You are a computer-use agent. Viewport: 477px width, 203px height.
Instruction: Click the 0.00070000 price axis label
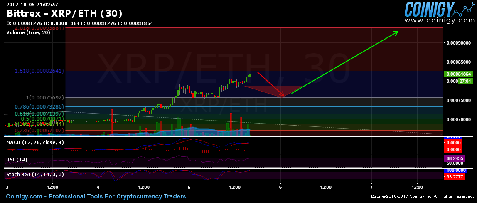459,119
